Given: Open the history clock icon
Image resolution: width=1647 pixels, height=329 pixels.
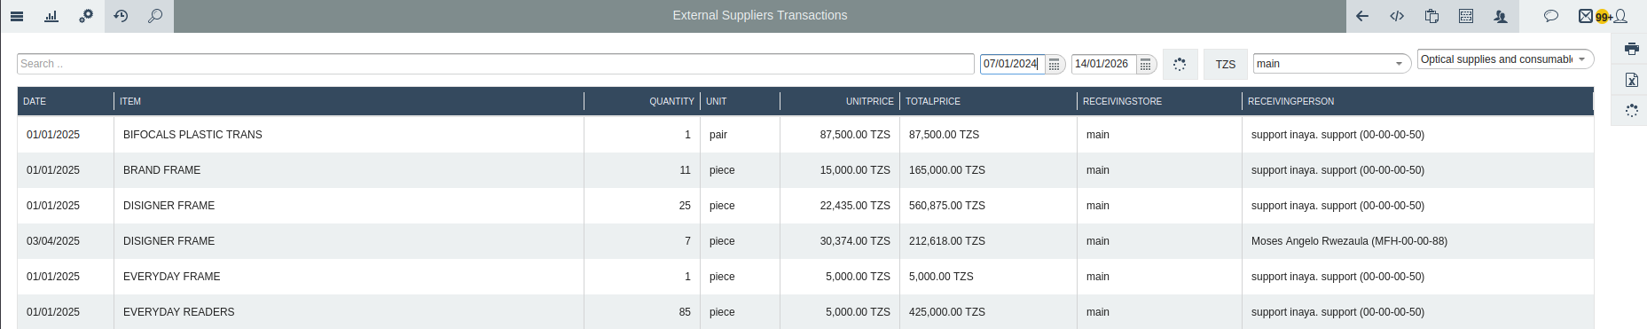Looking at the screenshot, I should [x=122, y=16].
